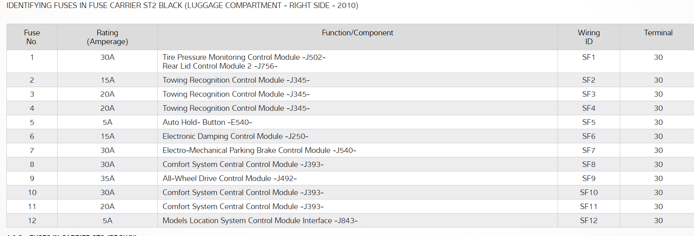
Task: Click Electro-Mechanical Parking Brake Control Module entry
Action: tap(259, 151)
